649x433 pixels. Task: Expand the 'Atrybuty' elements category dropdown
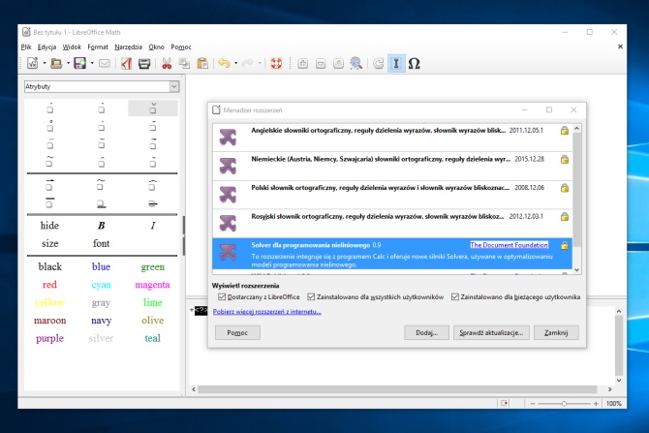tap(173, 86)
